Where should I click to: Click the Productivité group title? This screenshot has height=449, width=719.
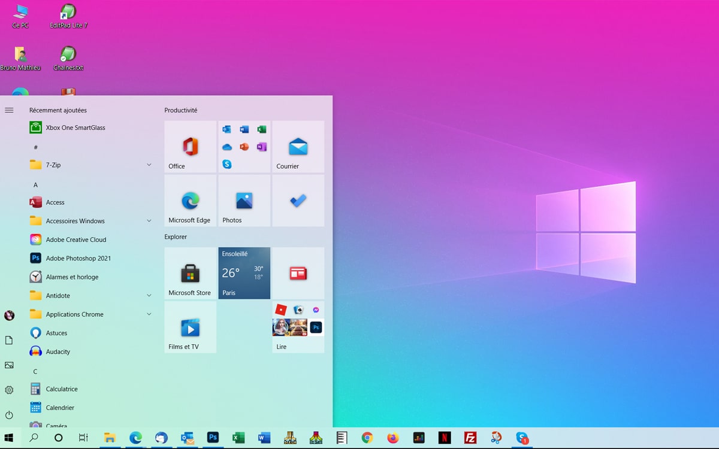[x=181, y=110]
